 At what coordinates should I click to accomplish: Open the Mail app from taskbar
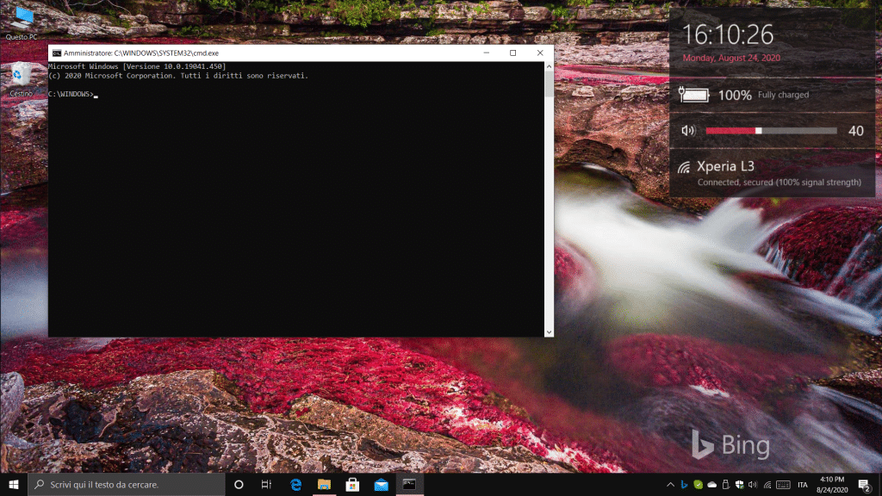381,485
